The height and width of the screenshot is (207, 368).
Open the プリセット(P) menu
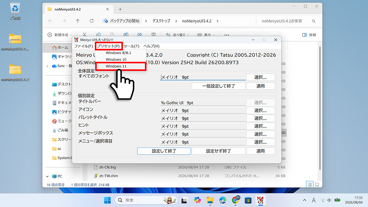(x=109, y=46)
